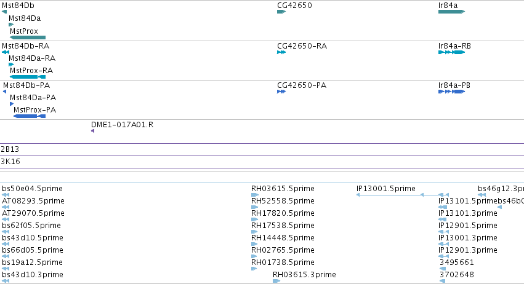
Task: Select the IP13001.5prime spliced EST line
Action: [403, 195]
